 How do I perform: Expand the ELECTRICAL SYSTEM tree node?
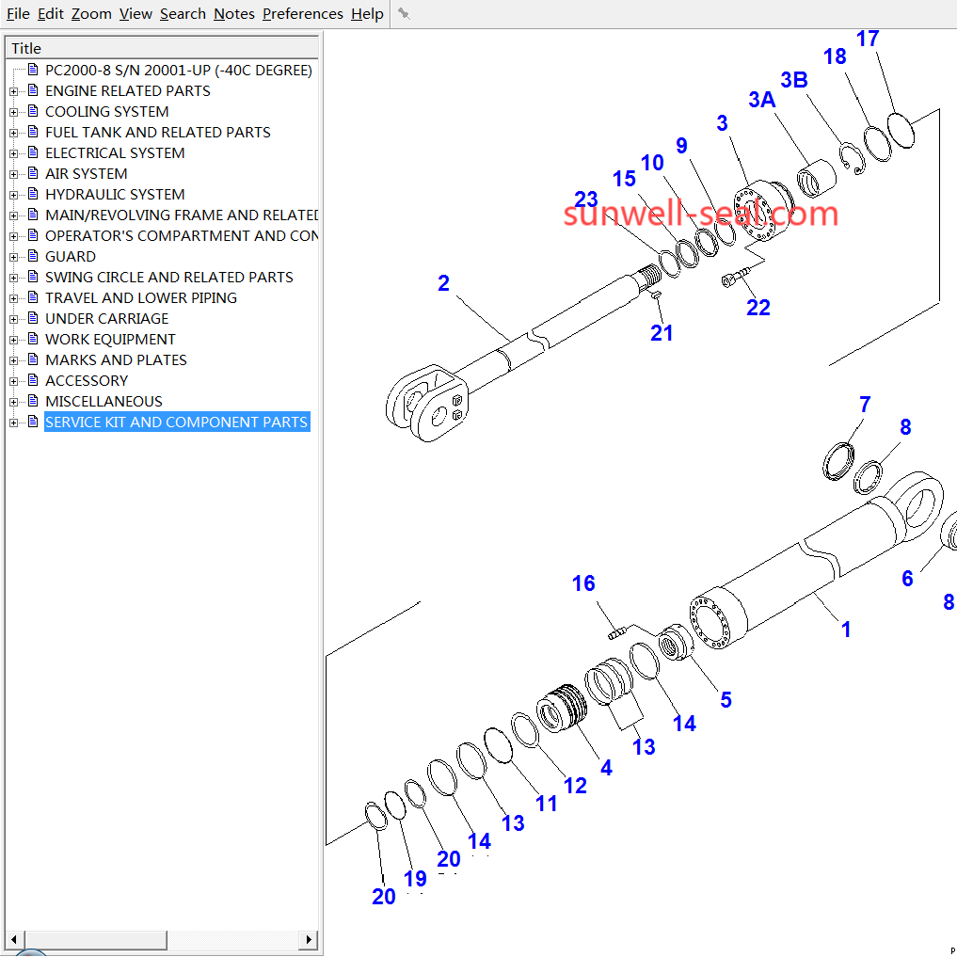[x=13, y=153]
